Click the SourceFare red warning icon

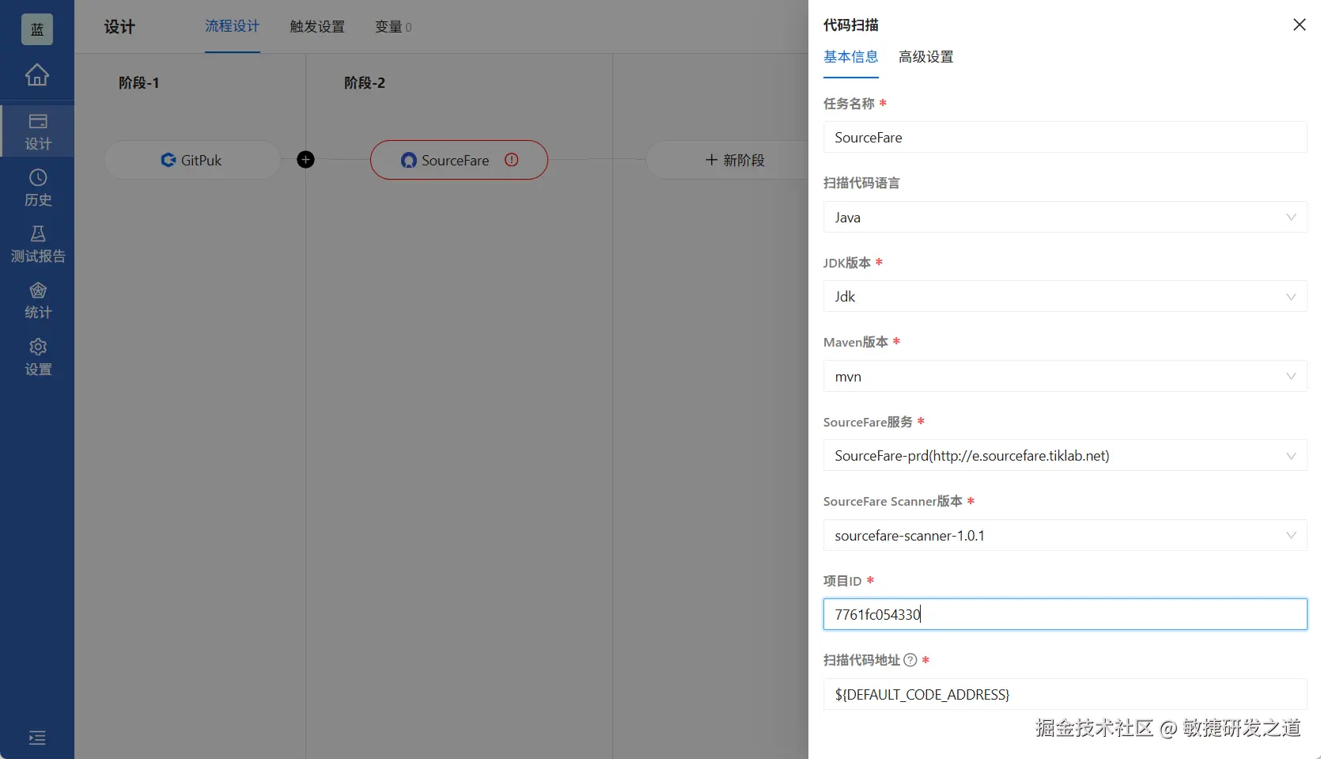click(512, 160)
